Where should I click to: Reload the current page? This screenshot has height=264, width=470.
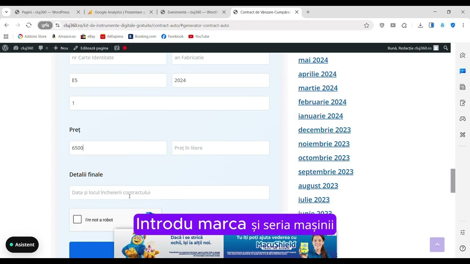point(29,25)
